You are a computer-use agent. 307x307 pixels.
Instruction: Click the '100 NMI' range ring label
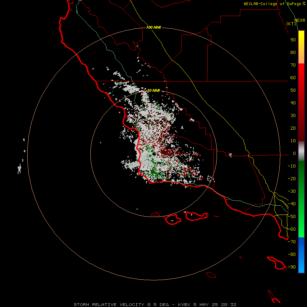tap(153, 27)
